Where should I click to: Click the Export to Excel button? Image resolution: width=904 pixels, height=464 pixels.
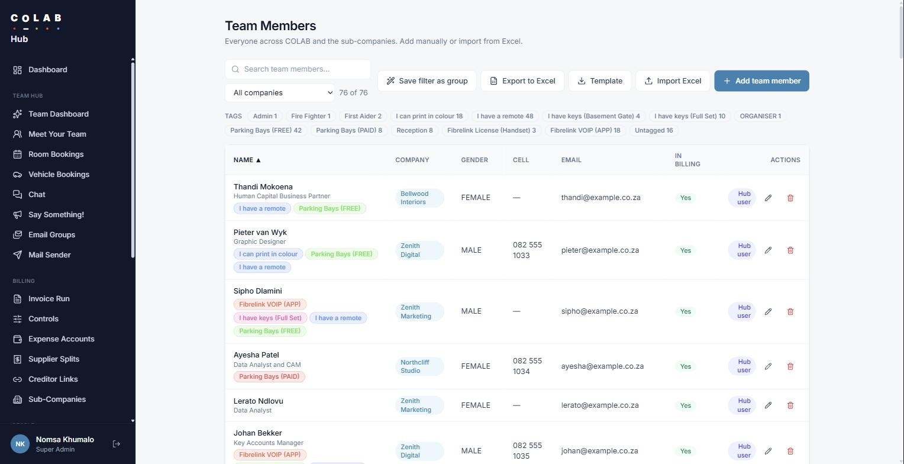522,81
